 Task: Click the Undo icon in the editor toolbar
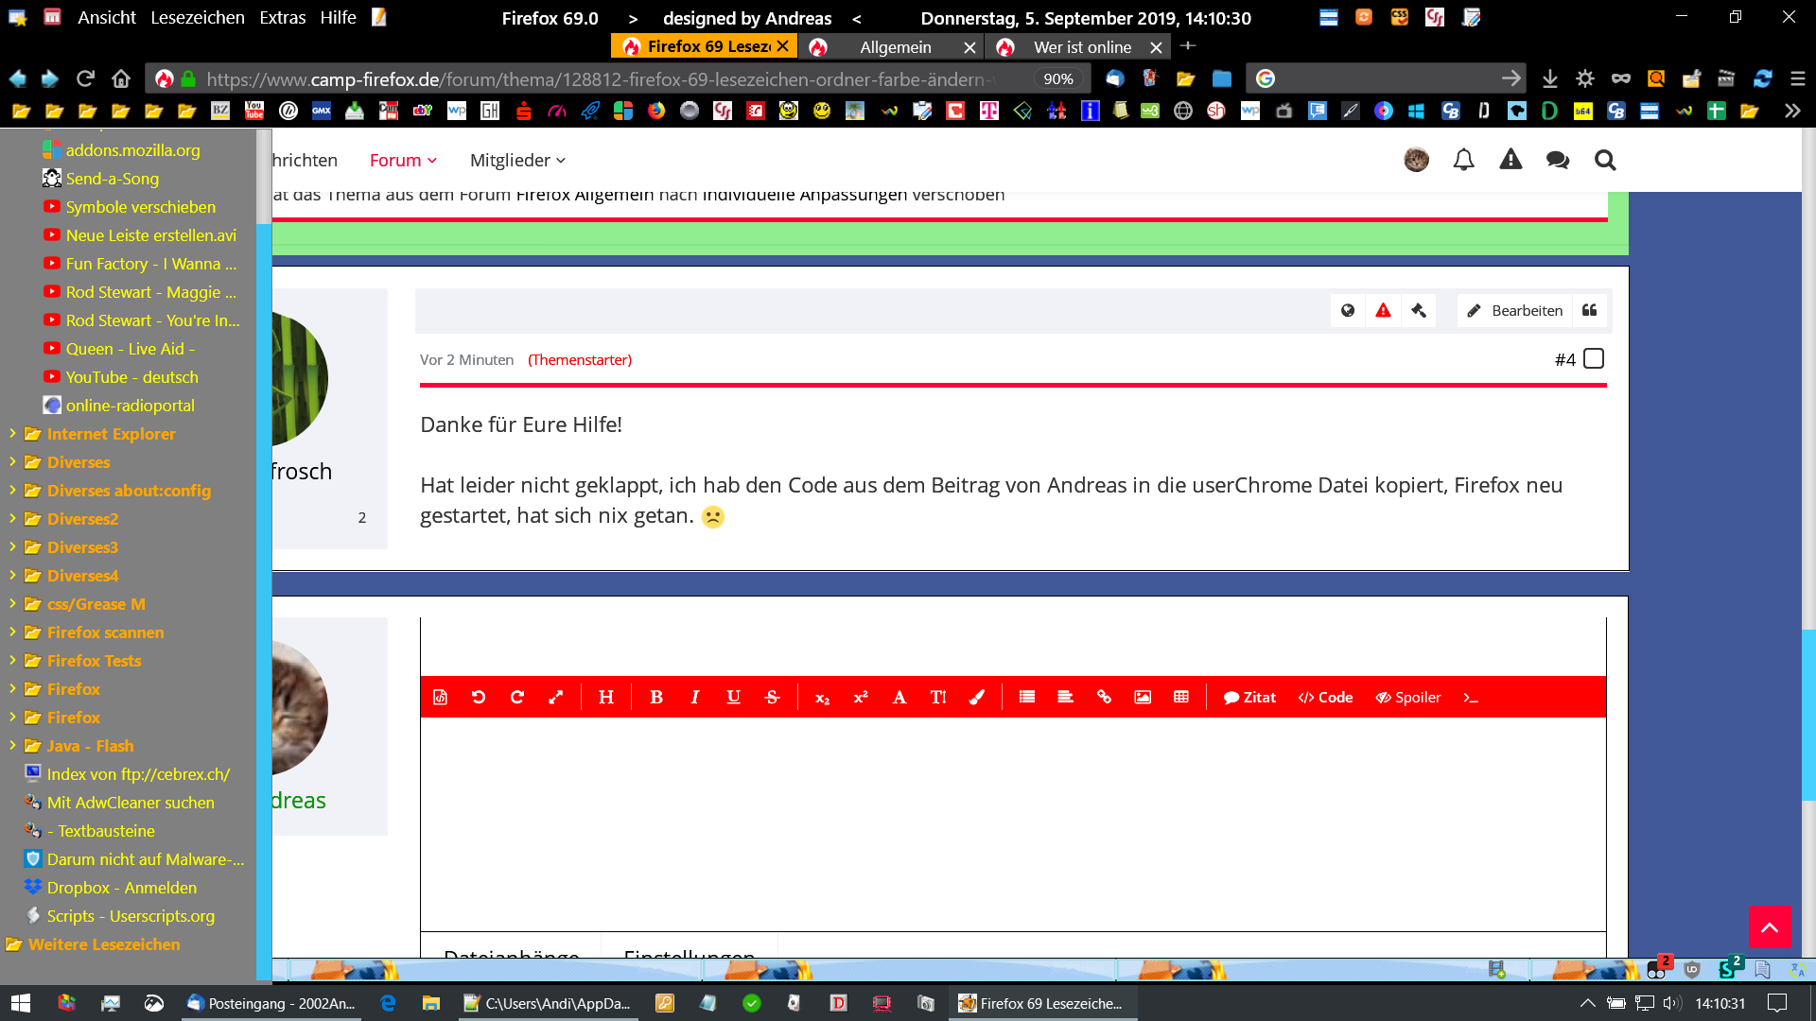tap(479, 698)
